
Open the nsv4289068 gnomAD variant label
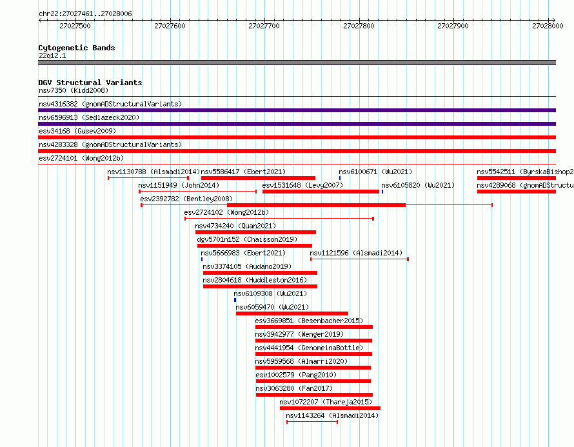(x=525, y=185)
